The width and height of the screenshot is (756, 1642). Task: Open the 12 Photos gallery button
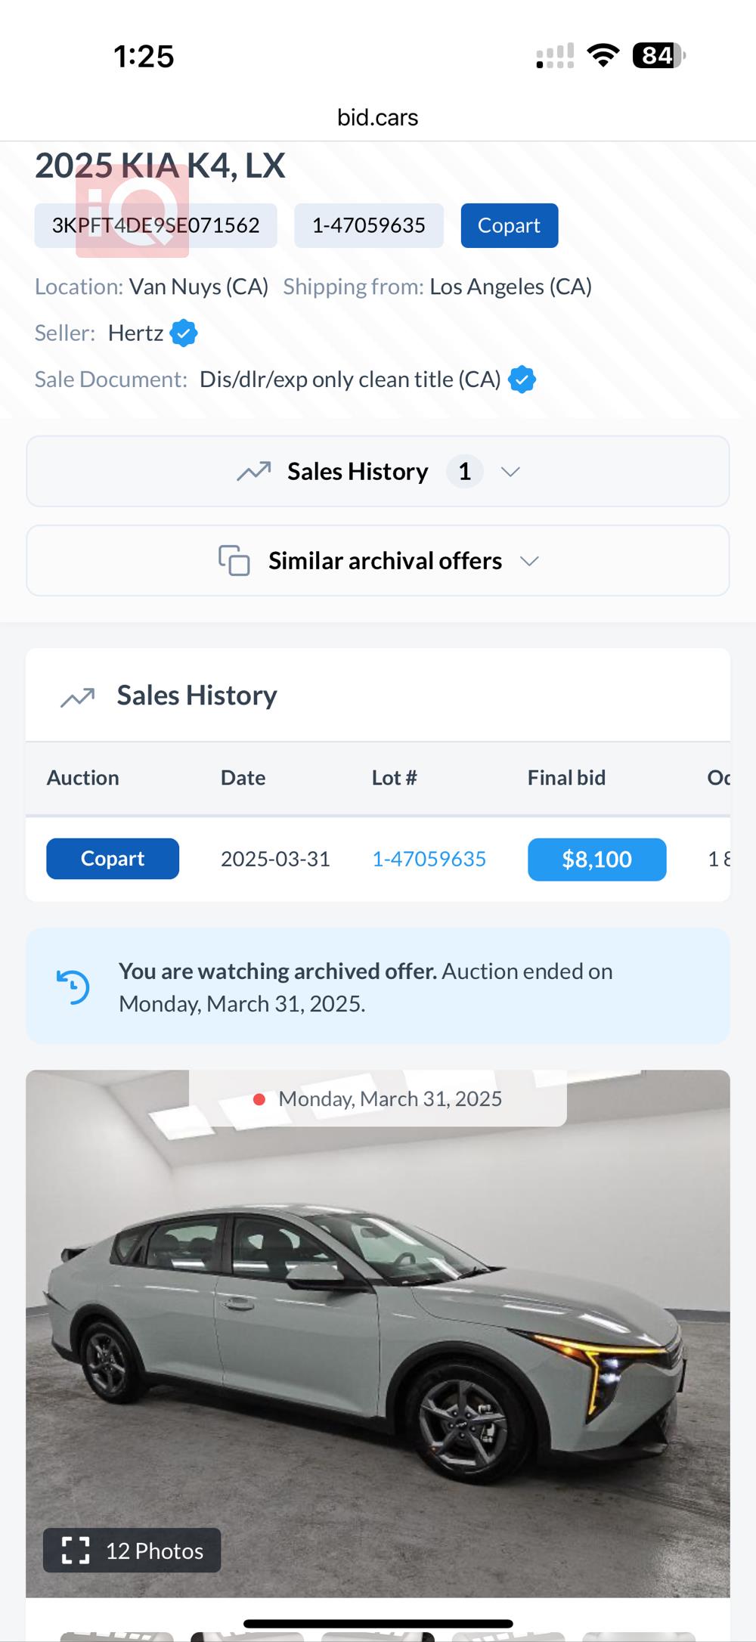[x=132, y=1551]
